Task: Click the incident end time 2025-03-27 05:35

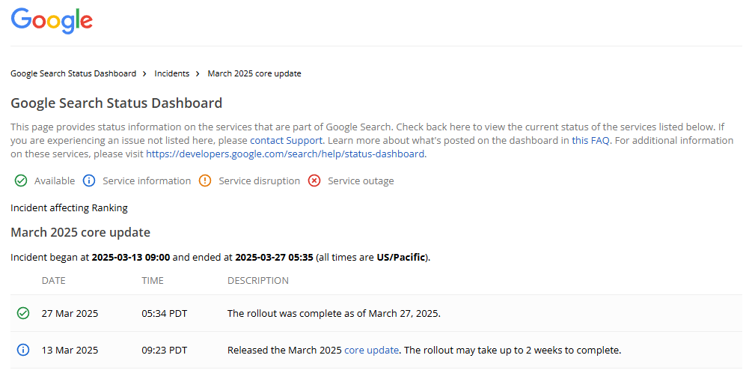Action: (275, 258)
